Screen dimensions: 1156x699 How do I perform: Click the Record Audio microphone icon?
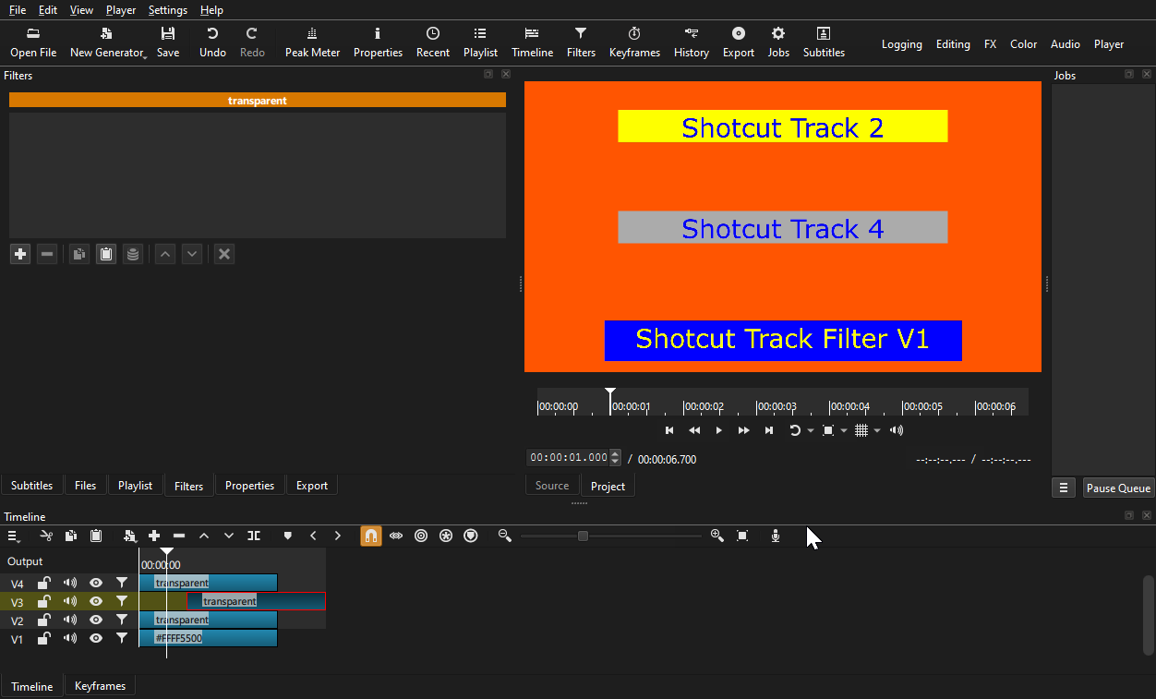776,536
